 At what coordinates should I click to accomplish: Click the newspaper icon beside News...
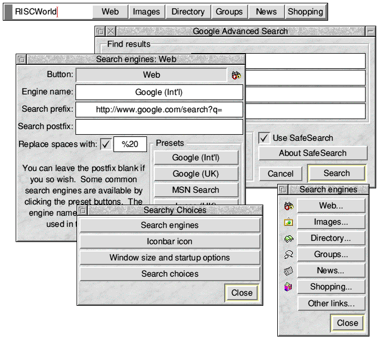(288, 271)
